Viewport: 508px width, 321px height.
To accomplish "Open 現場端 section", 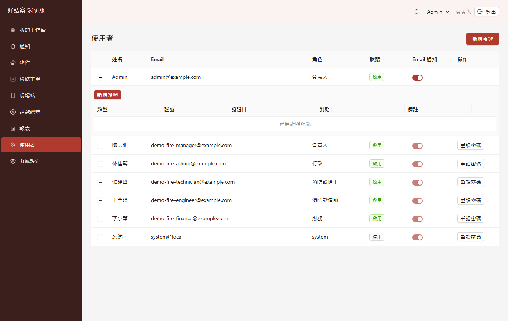I will pyautogui.click(x=41, y=96).
